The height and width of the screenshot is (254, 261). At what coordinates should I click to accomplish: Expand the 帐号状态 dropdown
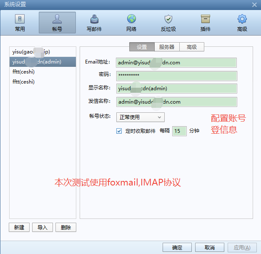[x=141, y=117]
